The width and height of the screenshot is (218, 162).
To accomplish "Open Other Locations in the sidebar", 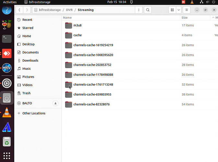I will pyautogui.click(x=34, y=113).
